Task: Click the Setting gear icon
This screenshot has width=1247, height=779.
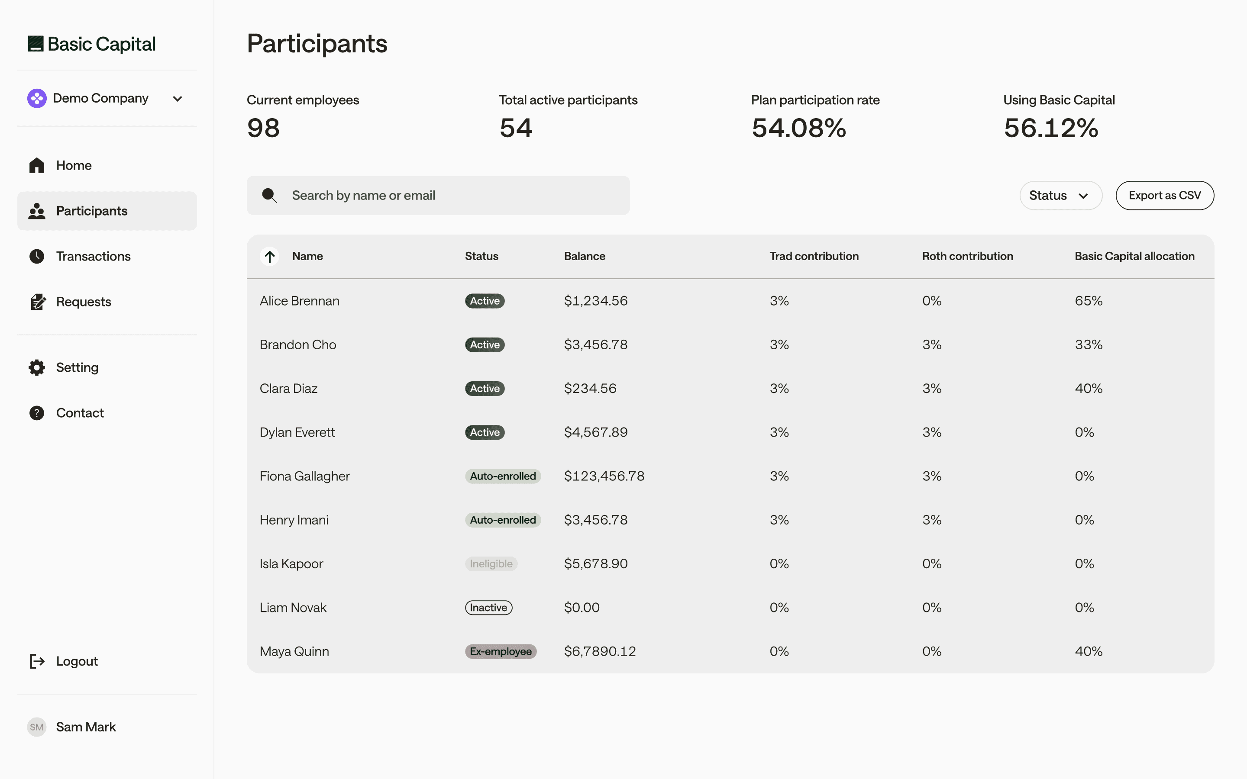Action: [36, 367]
